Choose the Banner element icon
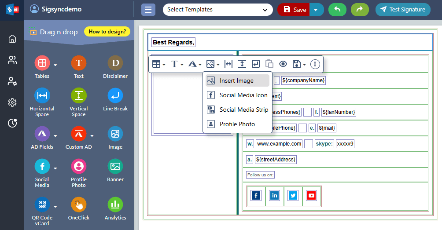442x230 pixels. click(115, 166)
